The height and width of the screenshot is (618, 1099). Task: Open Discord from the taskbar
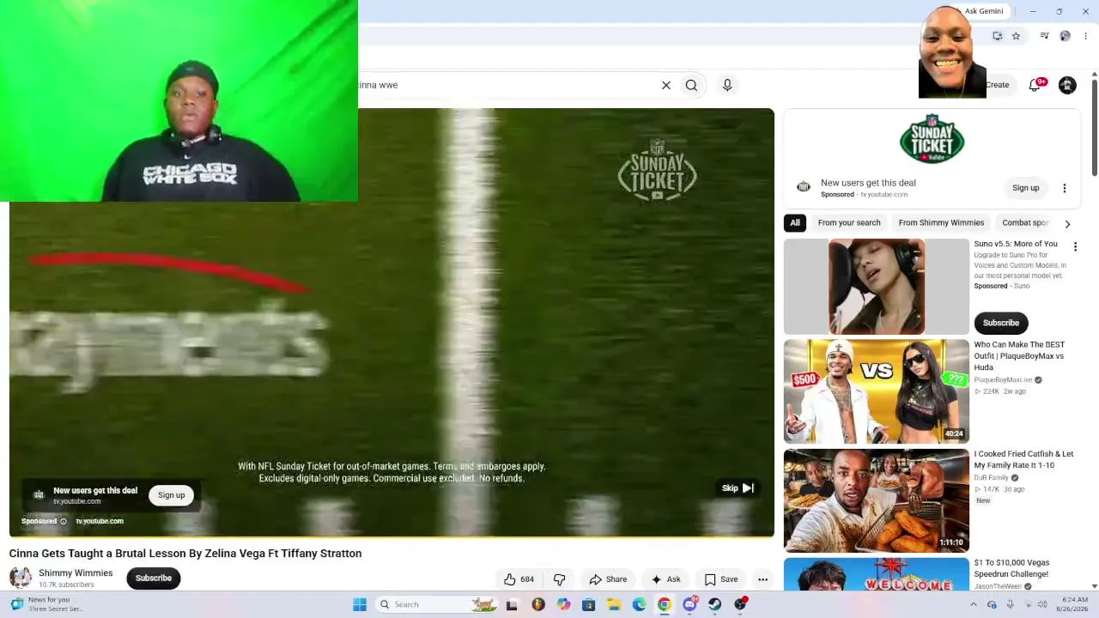(690, 604)
